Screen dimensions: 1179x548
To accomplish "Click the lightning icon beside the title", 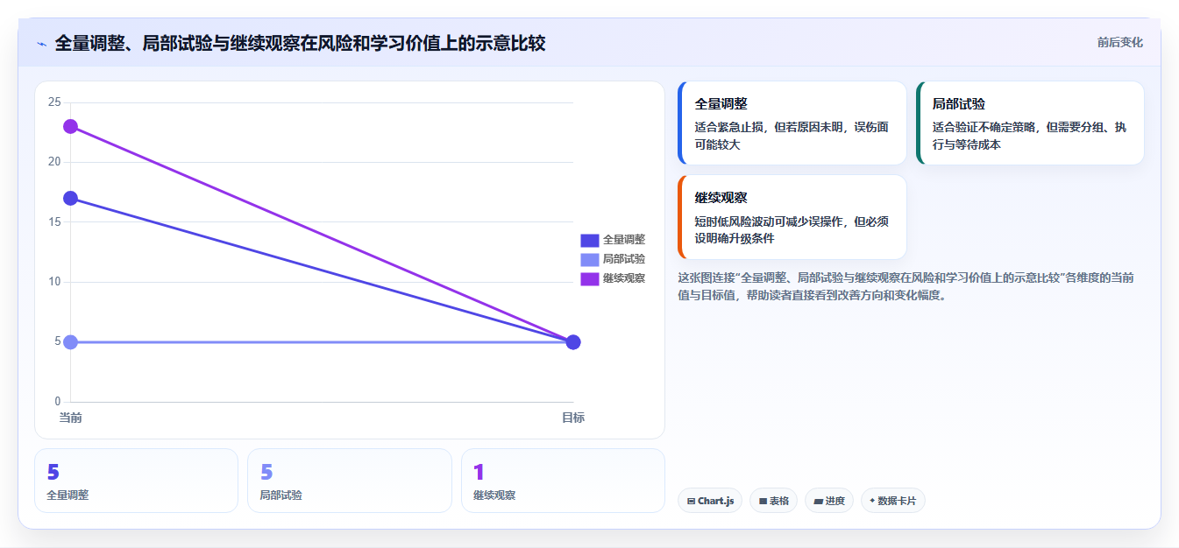I will (x=42, y=44).
